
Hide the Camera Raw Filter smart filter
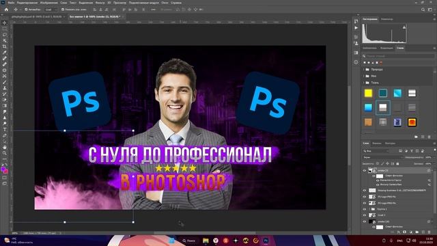378,184
